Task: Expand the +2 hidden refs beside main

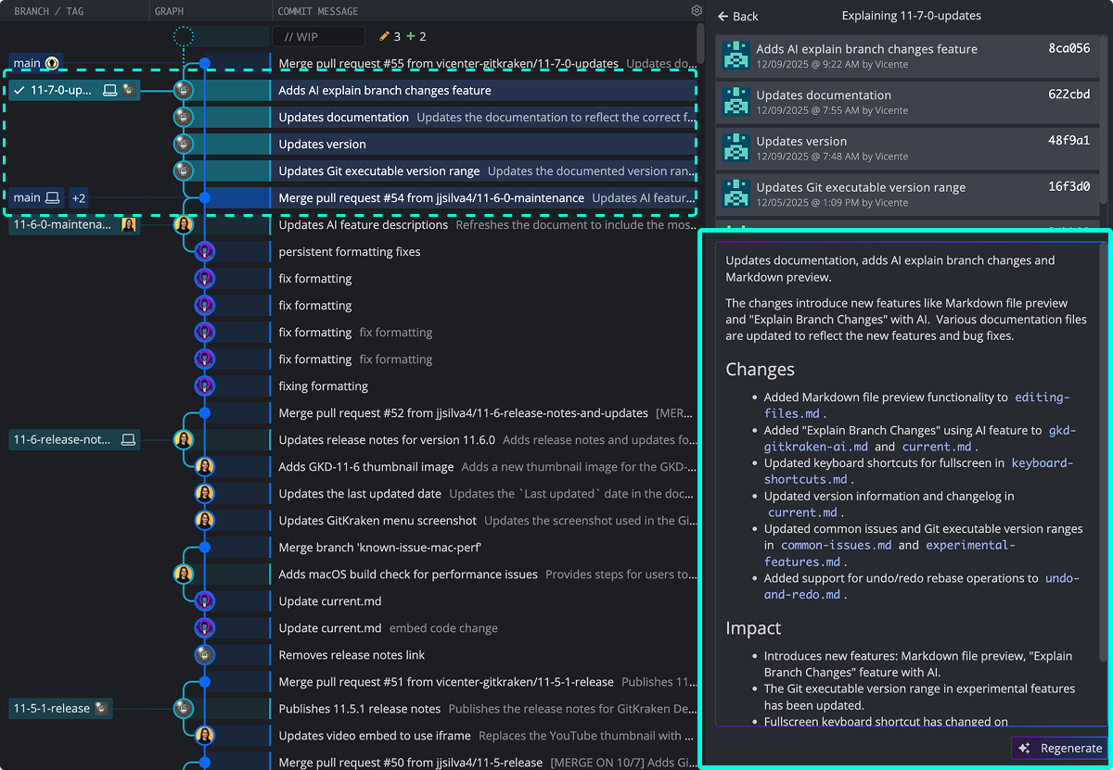Action: (x=77, y=197)
